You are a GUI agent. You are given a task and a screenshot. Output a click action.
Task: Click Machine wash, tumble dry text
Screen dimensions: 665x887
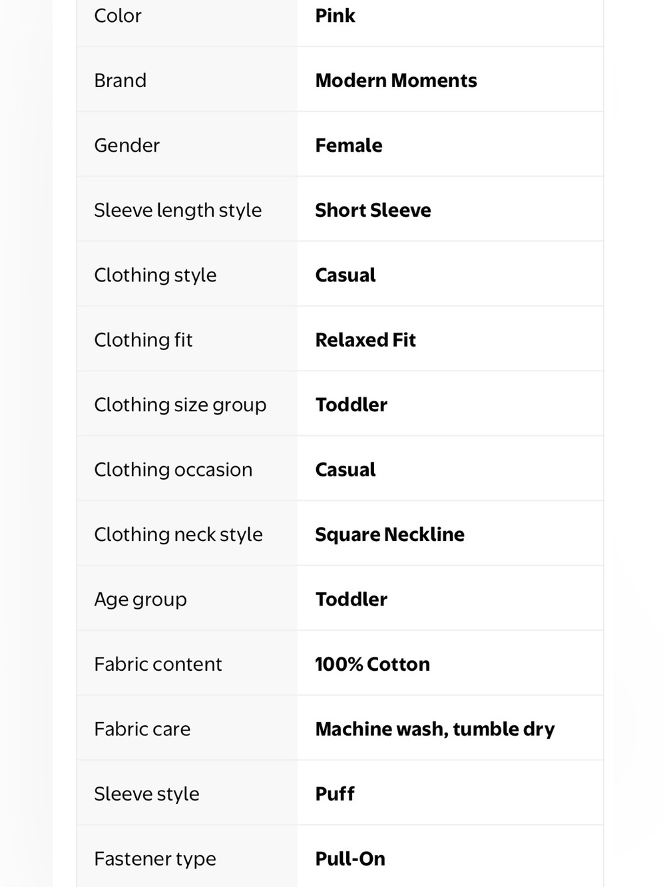(x=435, y=729)
